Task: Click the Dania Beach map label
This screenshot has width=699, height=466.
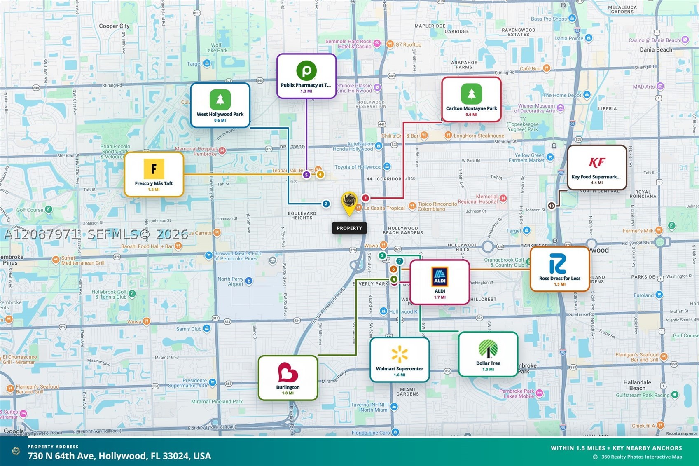Action: (x=656, y=49)
